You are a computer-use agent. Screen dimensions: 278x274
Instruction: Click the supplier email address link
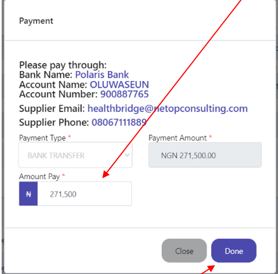point(167,109)
